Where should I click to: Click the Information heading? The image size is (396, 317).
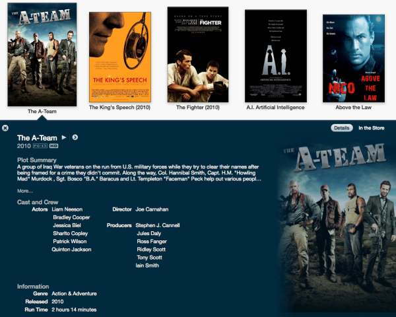click(x=33, y=287)
